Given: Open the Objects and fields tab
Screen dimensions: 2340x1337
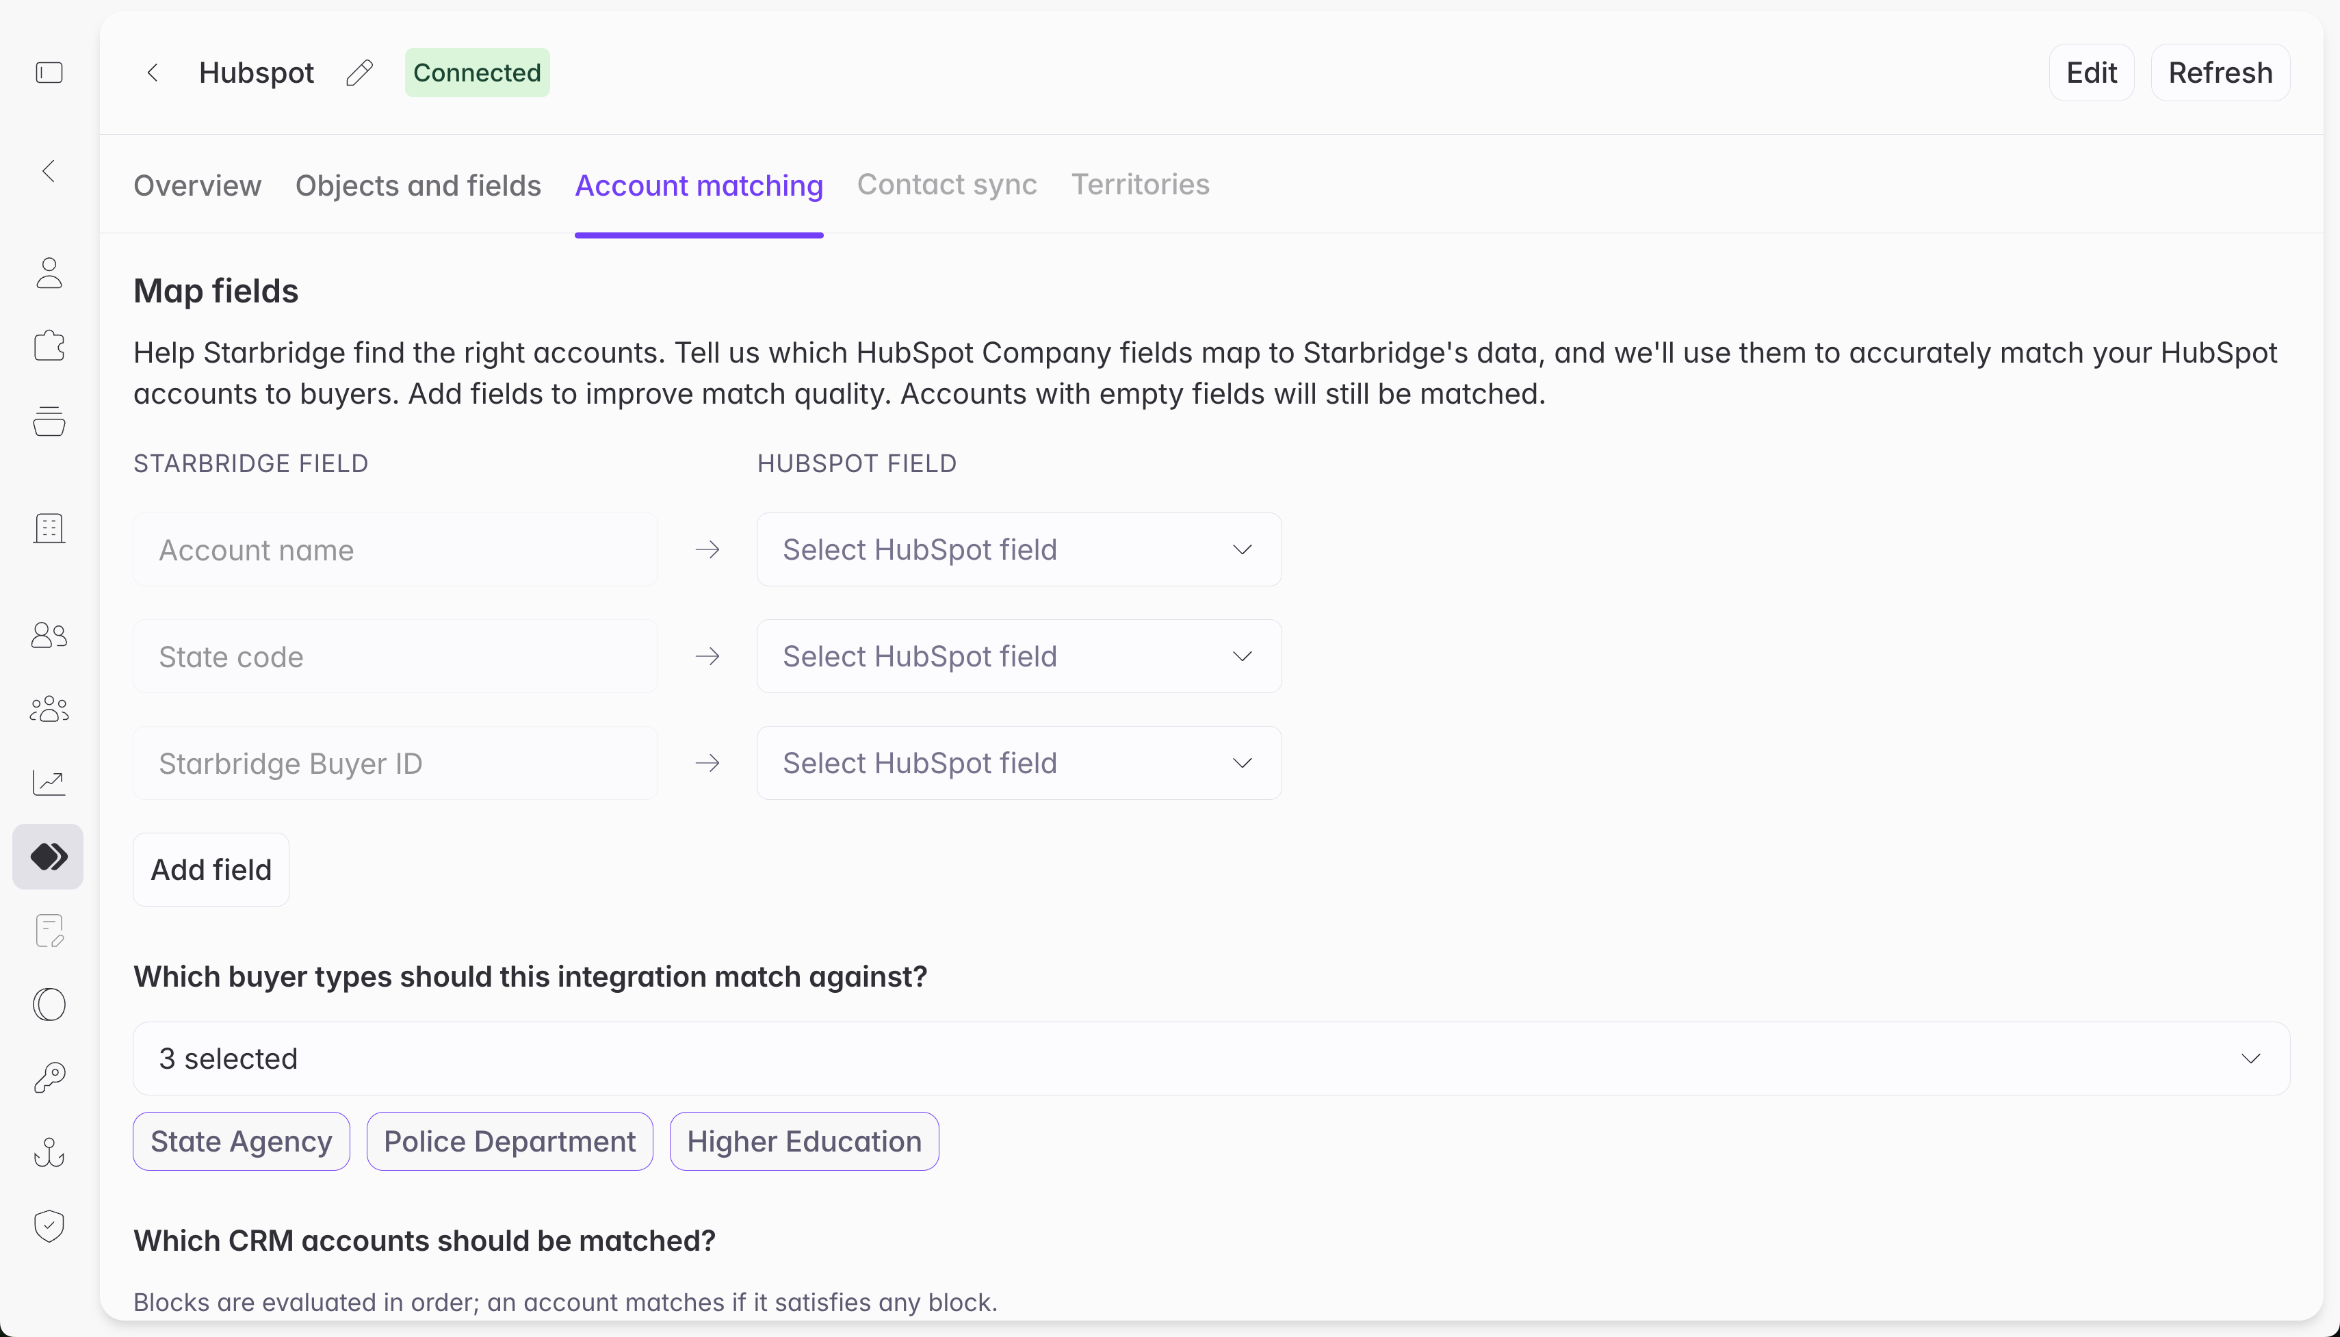Looking at the screenshot, I should coord(417,185).
